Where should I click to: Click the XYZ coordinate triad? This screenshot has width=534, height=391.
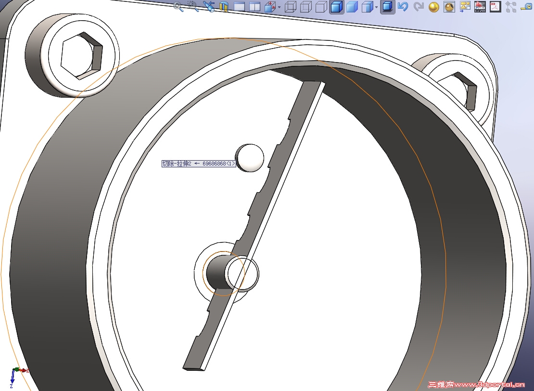click(19, 377)
